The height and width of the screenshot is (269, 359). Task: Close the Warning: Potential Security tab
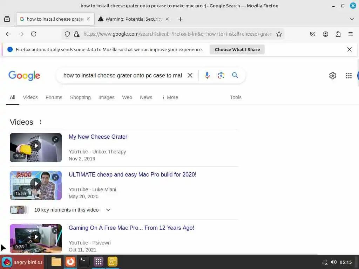pyautogui.click(x=167, y=19)
